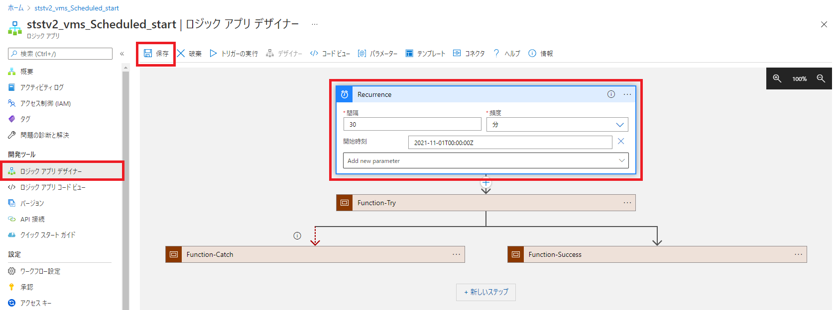Expand the Function-Catch action header
Image resolution: width=836 pixels, height=310 pixels.
coord(315,254)
